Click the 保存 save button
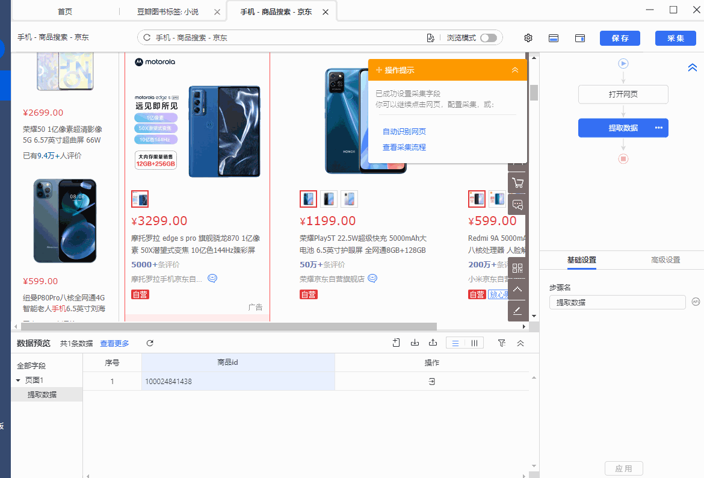The width and height of the screenshot is (704, 478). pos(620,38)
